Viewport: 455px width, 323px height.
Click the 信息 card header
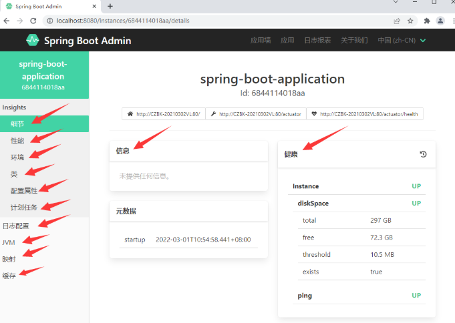click(x=188, y=151)
